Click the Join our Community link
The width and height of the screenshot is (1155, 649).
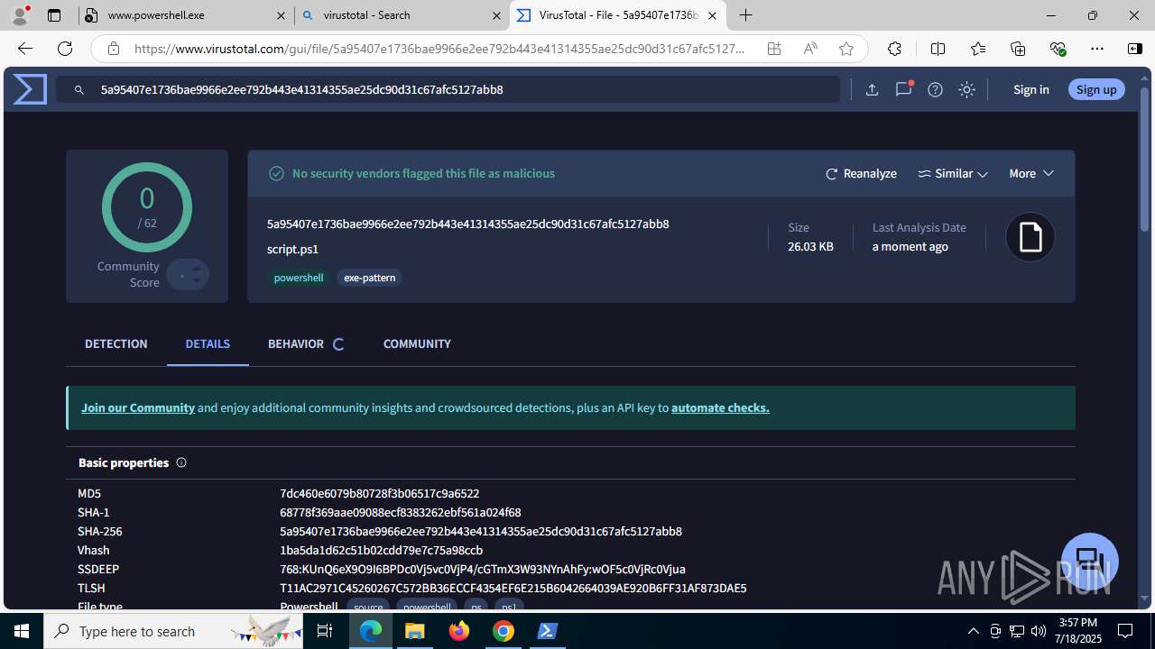click(x=138, y=407)
